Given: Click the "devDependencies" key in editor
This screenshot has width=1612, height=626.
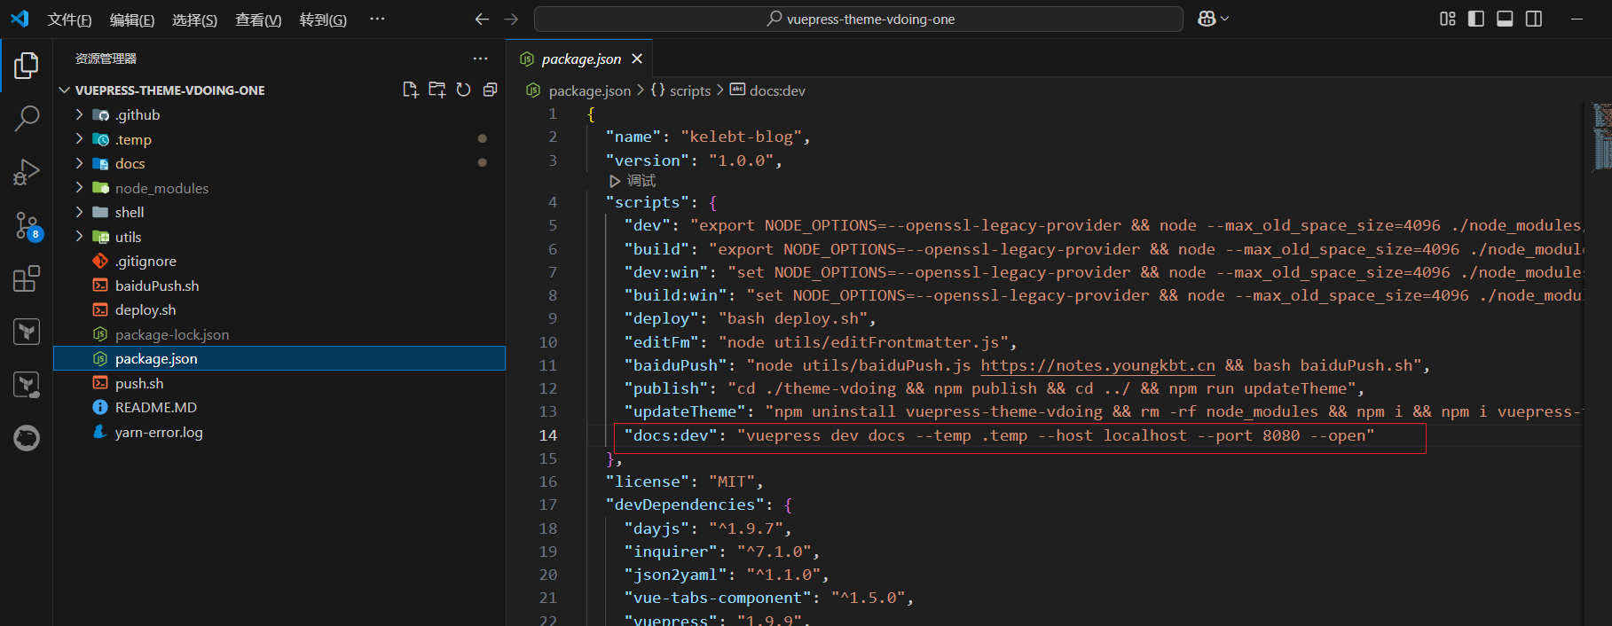Looking at the screenshot, I should (685, 505).
